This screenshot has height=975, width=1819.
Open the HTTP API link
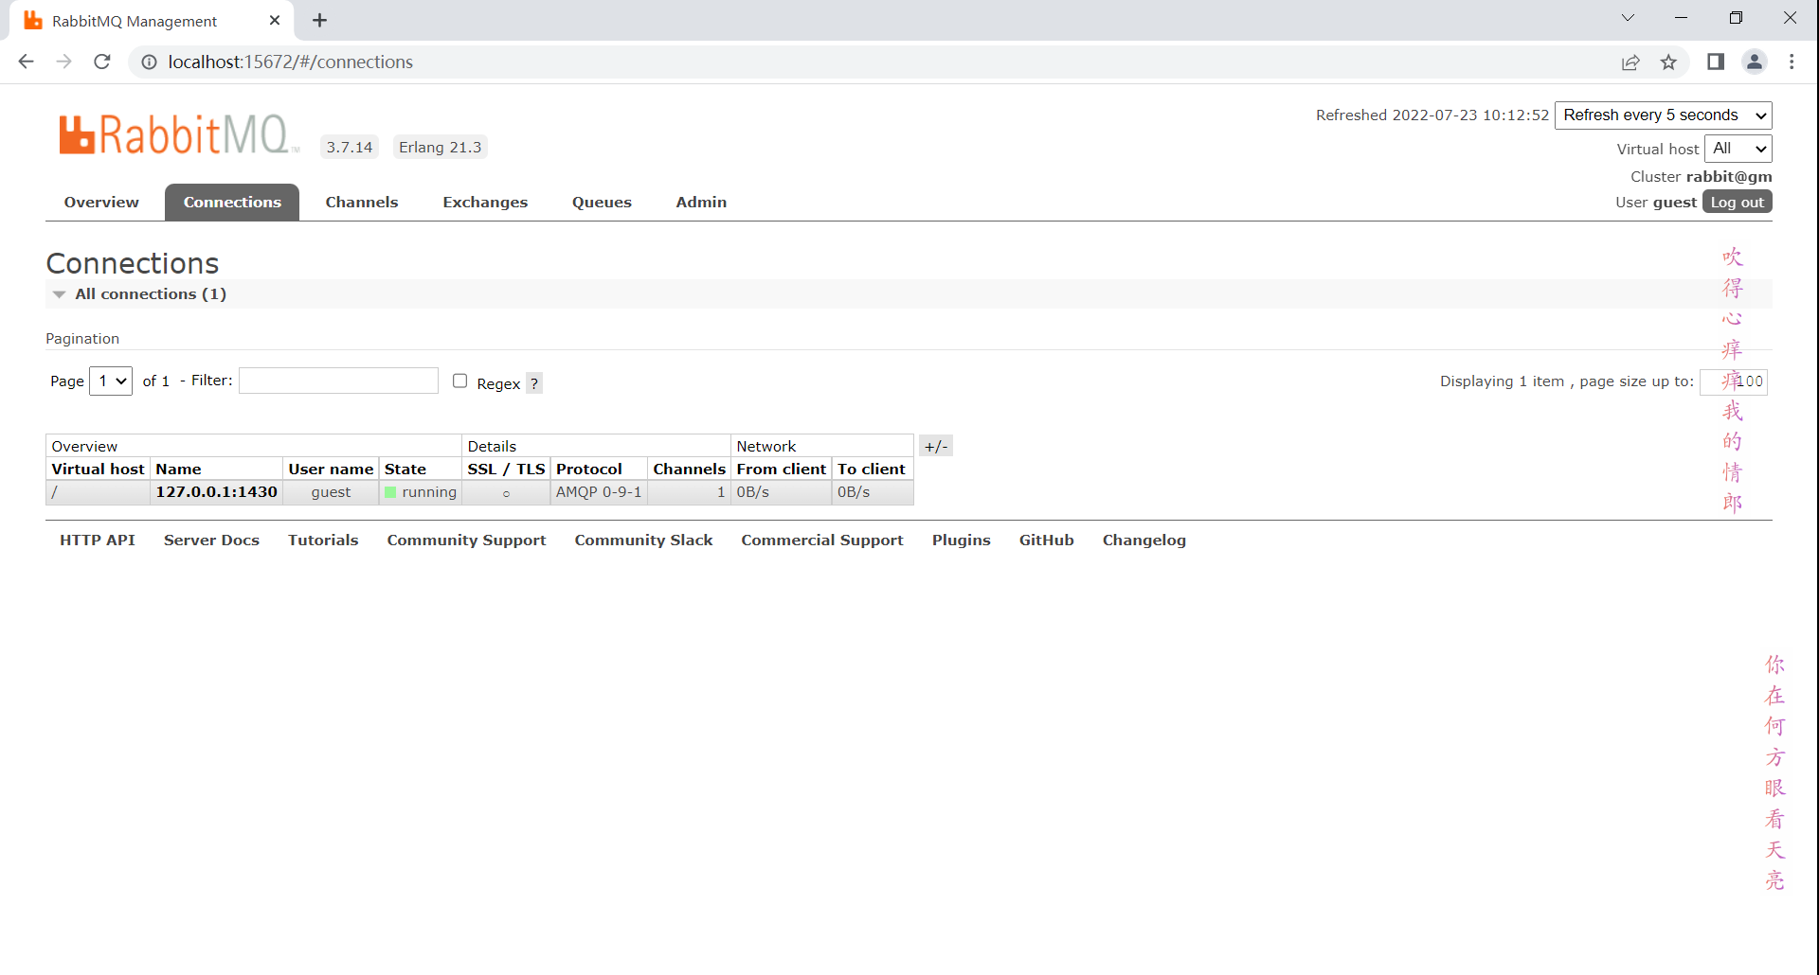tap(98, 540)
